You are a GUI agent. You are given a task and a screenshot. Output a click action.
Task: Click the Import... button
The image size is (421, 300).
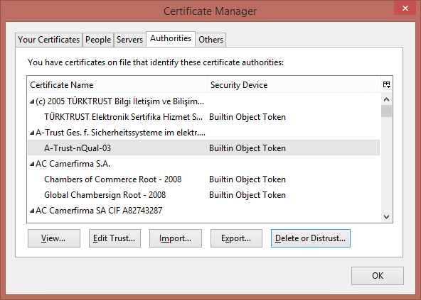[x=176, y=238]
